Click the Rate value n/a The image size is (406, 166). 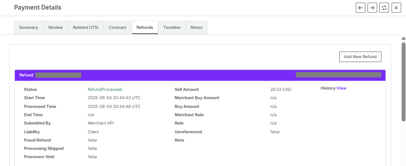click(274, 123)
